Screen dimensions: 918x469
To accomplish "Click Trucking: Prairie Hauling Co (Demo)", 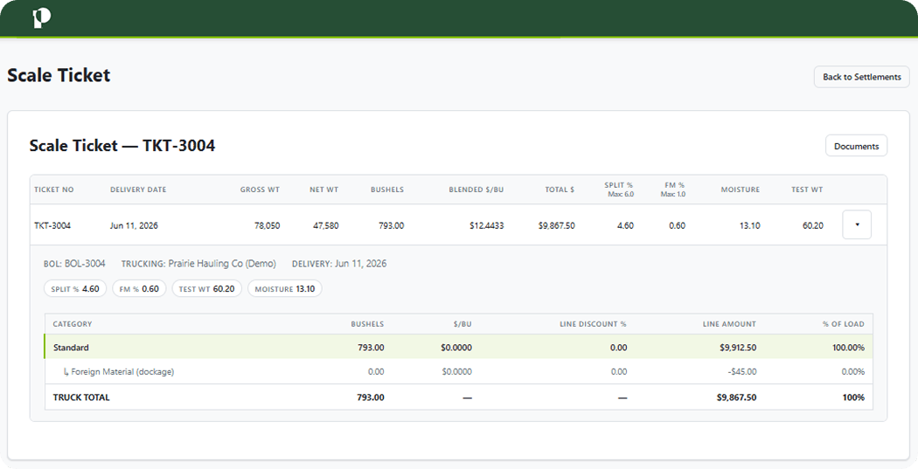I will click(198, 264).
